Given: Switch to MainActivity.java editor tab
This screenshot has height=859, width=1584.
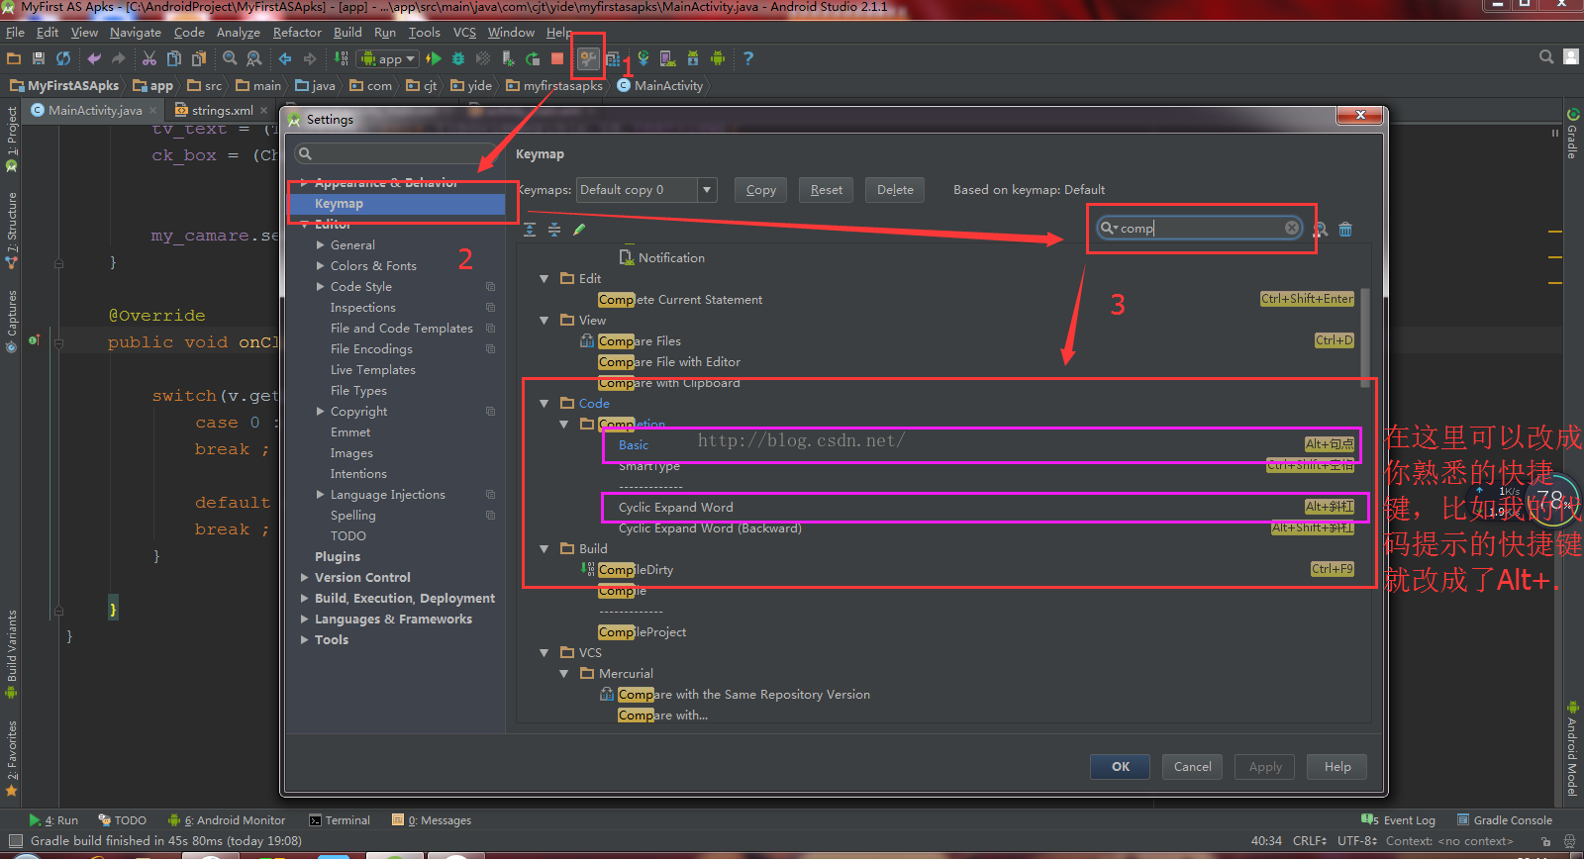Looking at the screenshot, I should 94,110.
